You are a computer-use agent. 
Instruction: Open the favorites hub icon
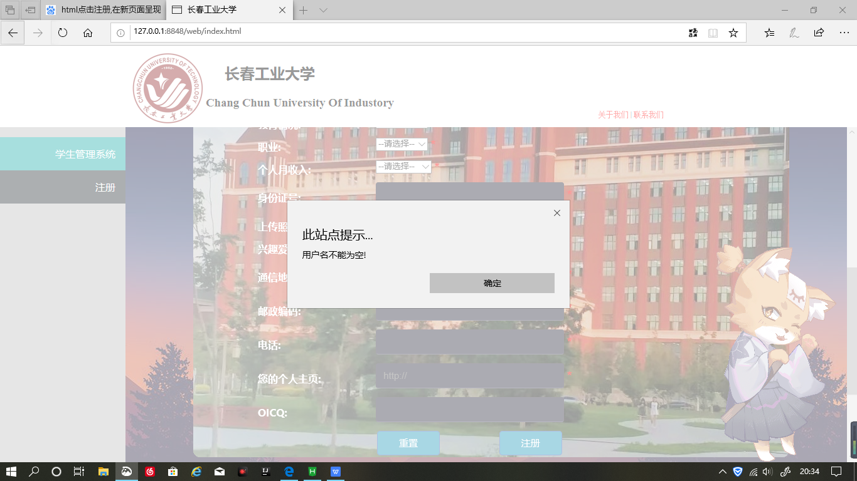click(769, 33)
